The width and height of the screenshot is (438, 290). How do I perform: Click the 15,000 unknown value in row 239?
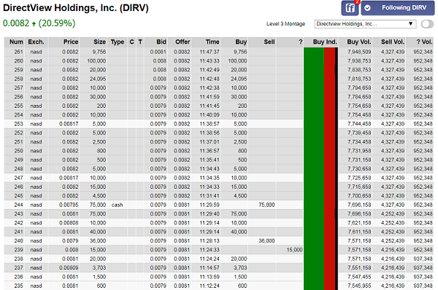coord(294,250)
